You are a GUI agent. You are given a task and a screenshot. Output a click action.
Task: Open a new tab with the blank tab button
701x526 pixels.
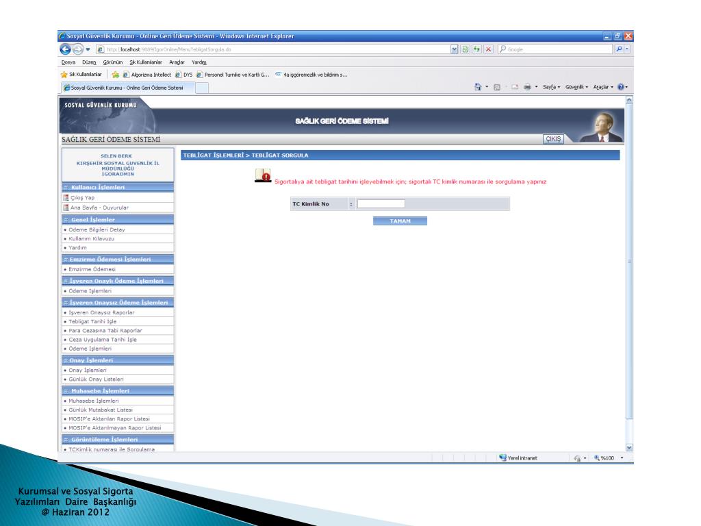(202, 88)
